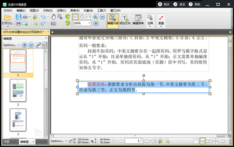Add a new document tab with plus button
The image size is (234, 147).
pos(52,32)
